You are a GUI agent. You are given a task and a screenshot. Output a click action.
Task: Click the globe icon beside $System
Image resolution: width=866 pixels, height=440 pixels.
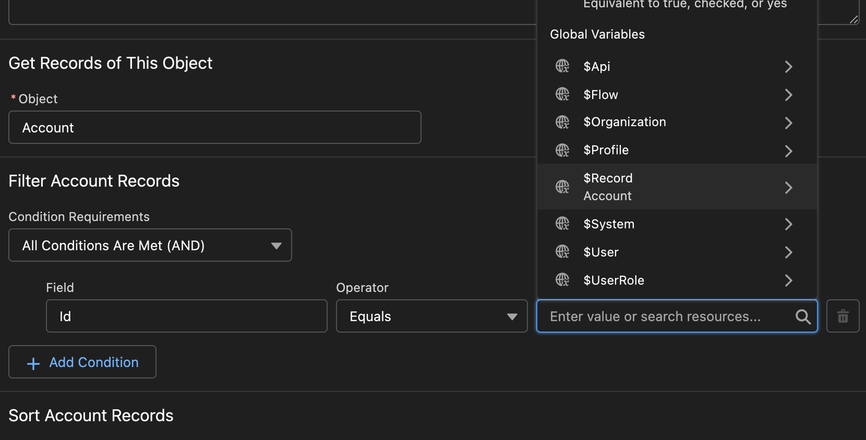click(562, 224)
